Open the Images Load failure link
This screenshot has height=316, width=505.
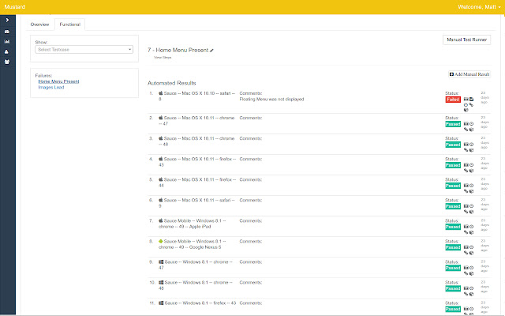[x=51, y=88]
